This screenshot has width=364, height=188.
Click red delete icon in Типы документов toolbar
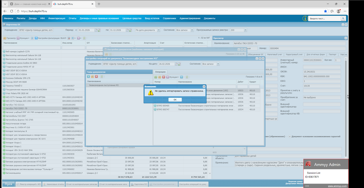pos(96,76)
